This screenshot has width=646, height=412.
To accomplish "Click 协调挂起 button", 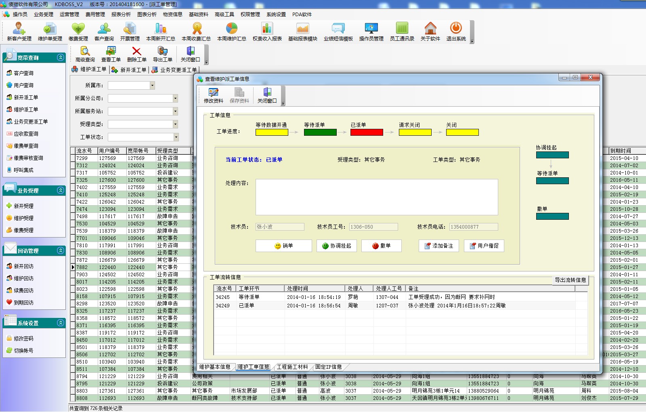I will coord(337,246).
